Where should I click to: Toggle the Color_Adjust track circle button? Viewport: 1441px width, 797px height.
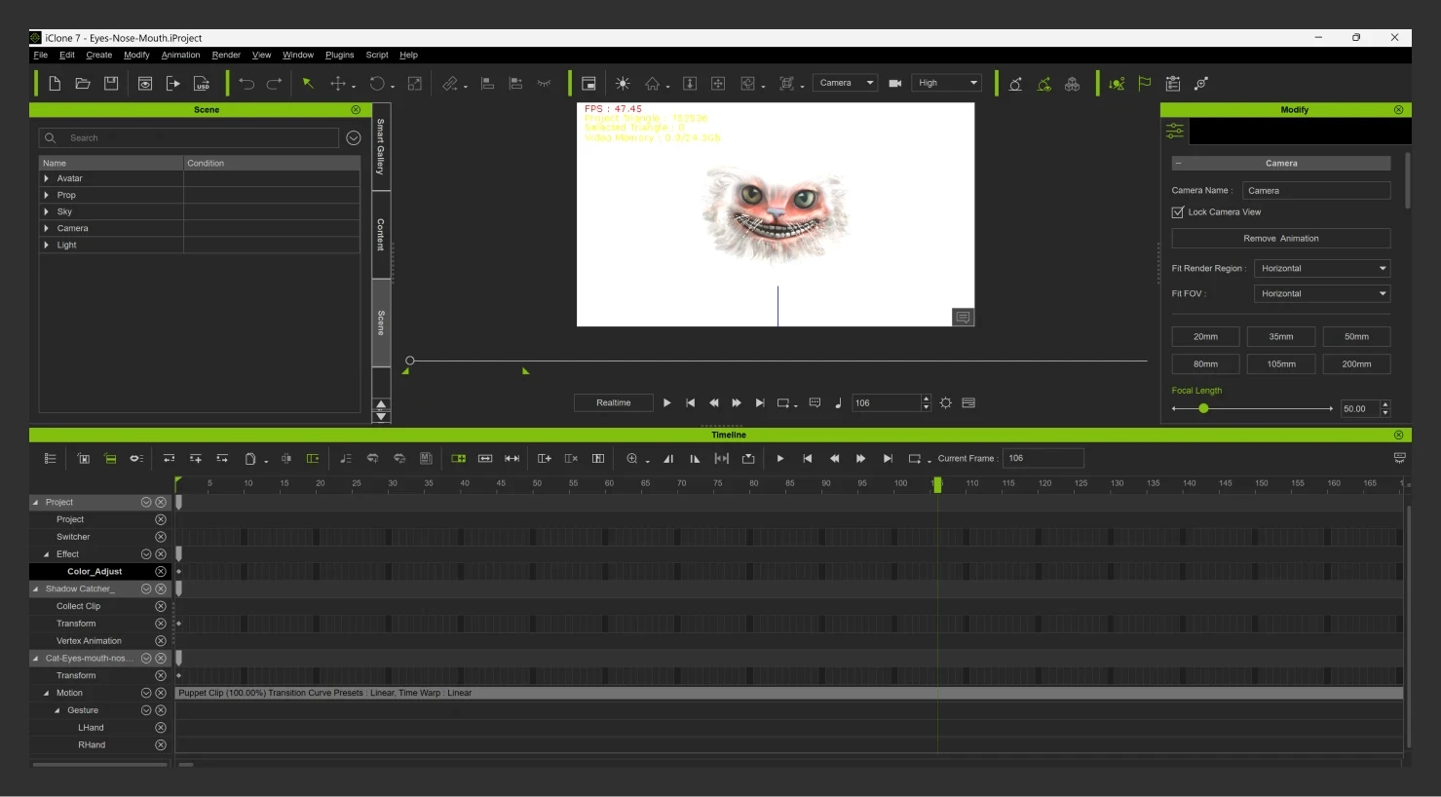tap(161, 572)
